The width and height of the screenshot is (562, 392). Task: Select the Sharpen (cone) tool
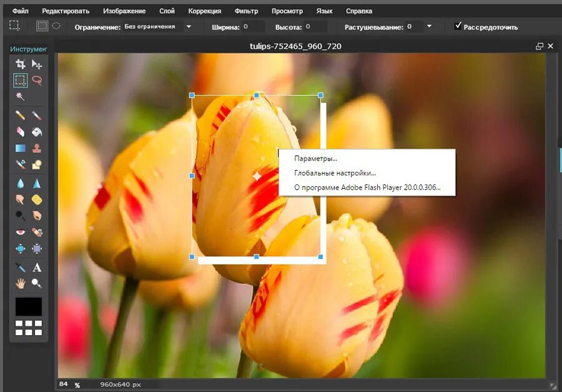37,183
